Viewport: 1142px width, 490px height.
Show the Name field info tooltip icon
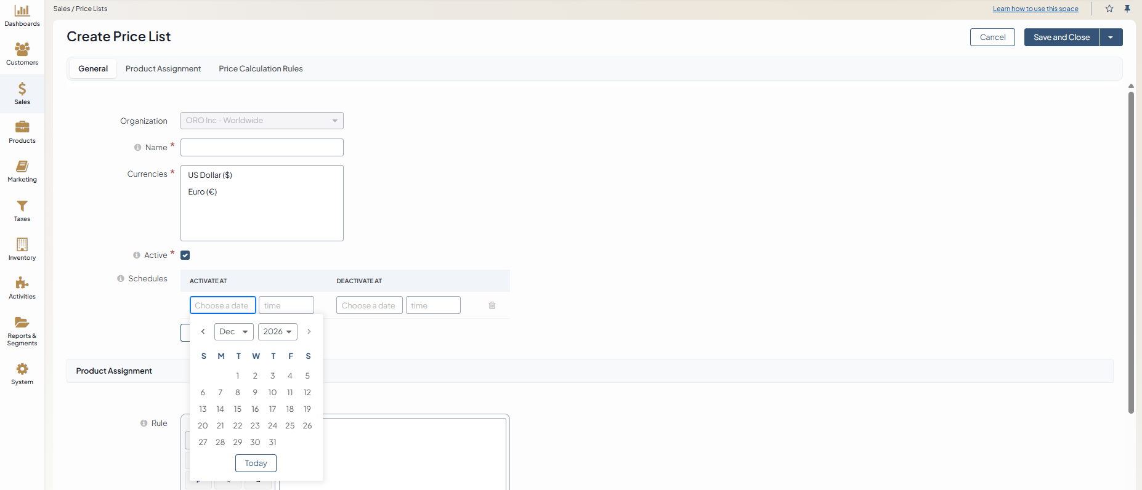click(x=138, y=148)
